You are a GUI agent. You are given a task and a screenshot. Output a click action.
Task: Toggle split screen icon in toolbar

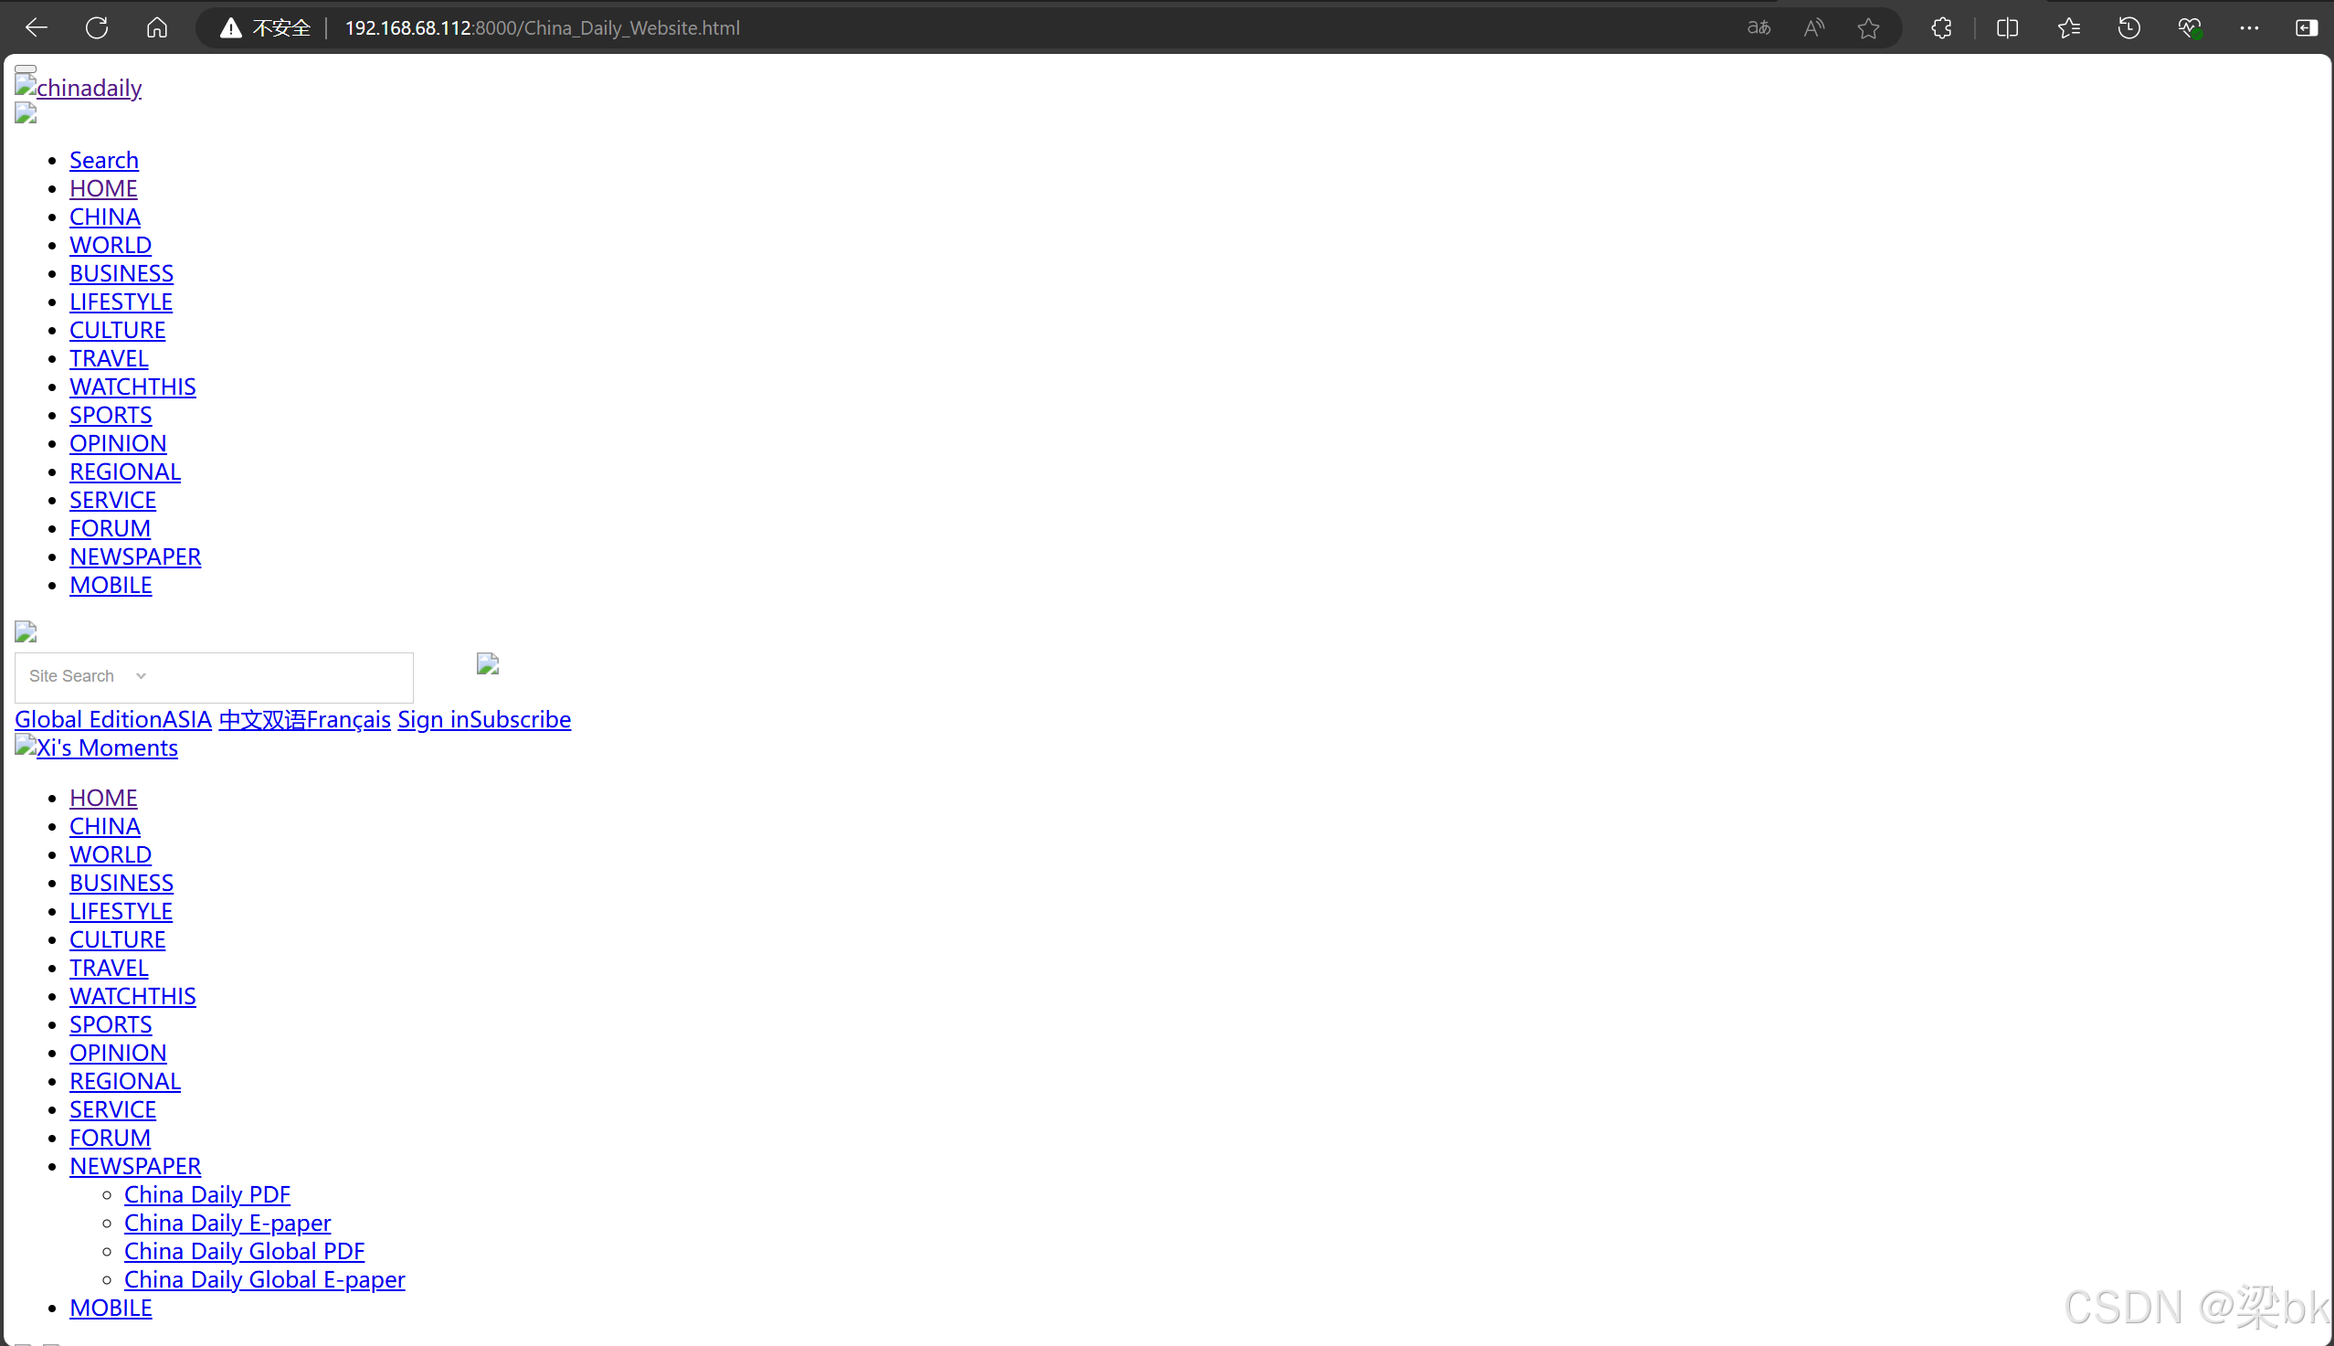click(x=2007, y=27)
